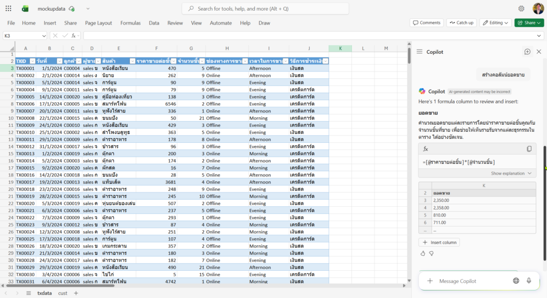Screen dimensions: 547x298
Task: Open the Page Layout tab
Action: pyautogui.click(x=98, y=23)
